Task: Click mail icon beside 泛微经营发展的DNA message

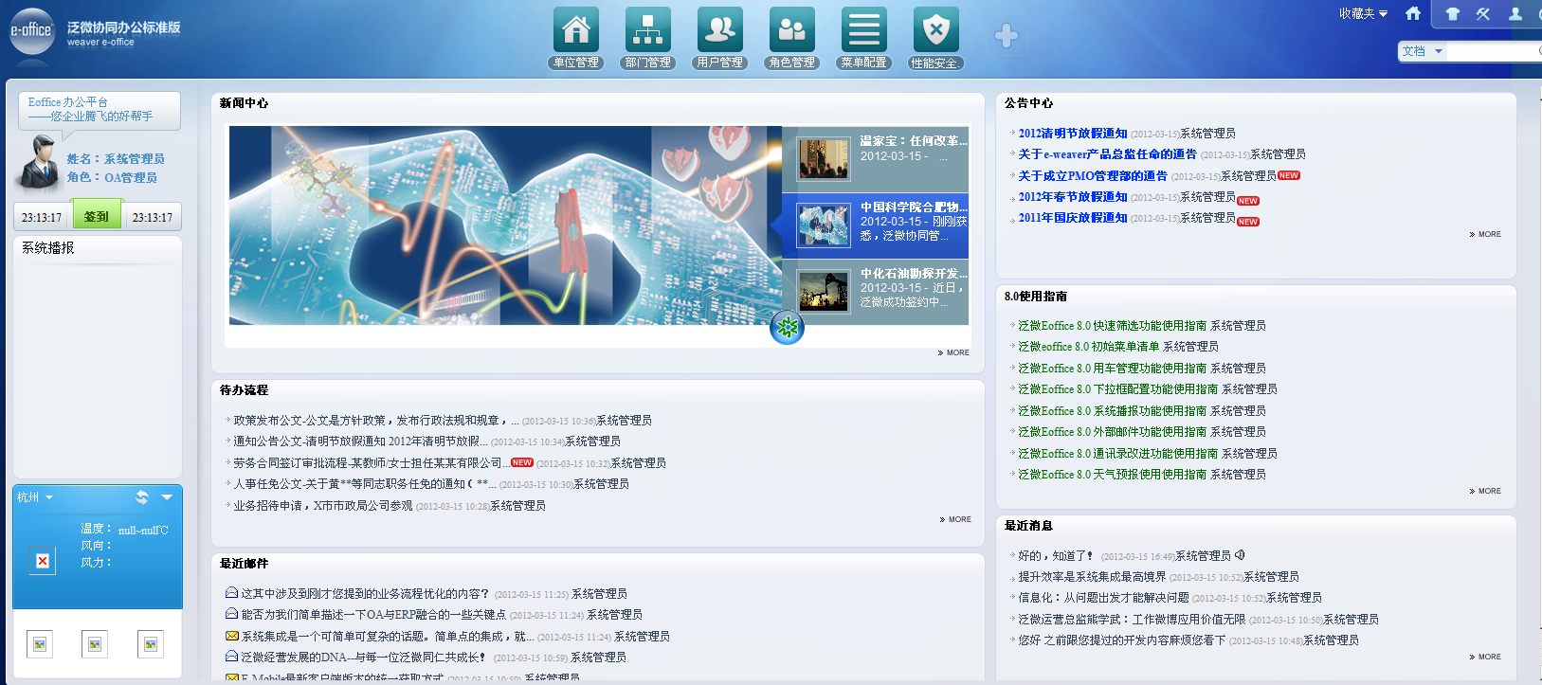Action: (x=231, y=657)
